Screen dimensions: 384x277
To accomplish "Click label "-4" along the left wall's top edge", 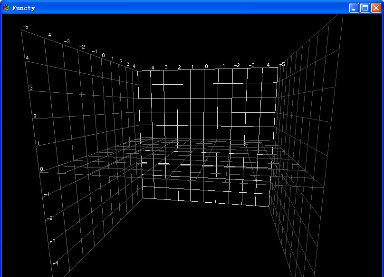I will tap(48, 35).
